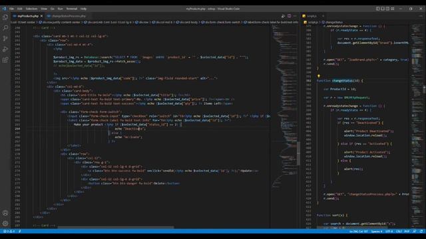The height and width of the screenshot is (239, 426).
Task: Click 'div.col-md-8' breadcrumb item
Action: click(162, 22)
